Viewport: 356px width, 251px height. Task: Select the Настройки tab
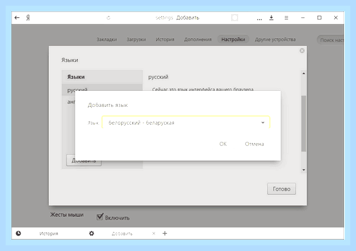click(x=233, y=40)
